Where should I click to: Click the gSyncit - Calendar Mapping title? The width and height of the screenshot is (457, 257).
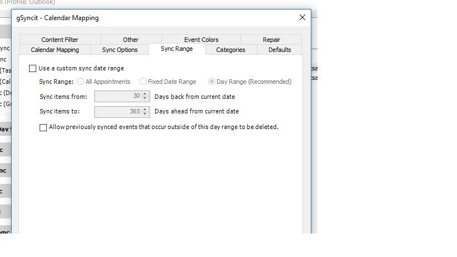point(57,18)
